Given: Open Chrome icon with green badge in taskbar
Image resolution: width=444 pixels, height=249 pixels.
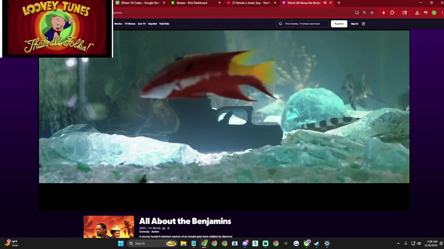Looking at the screenshot, I should coord(204,243).
